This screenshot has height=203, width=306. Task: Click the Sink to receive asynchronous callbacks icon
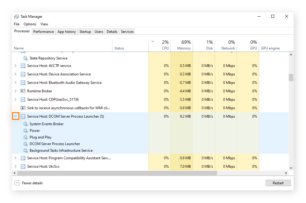click(23, 108)
